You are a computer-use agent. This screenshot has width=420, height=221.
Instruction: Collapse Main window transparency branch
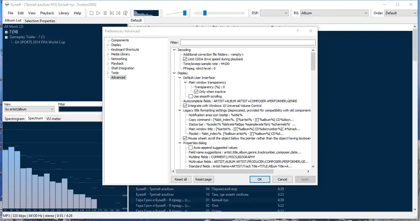[x=185, y=82]
